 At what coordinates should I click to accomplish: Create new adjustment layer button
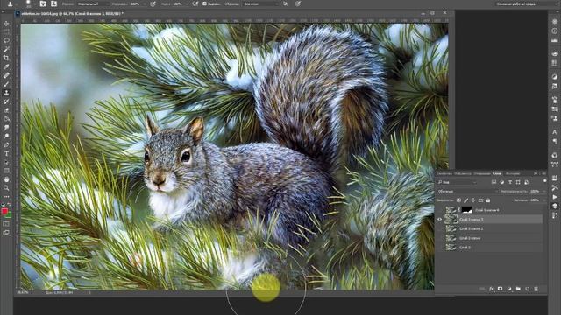pyautogui.click(x=509, y=289)
